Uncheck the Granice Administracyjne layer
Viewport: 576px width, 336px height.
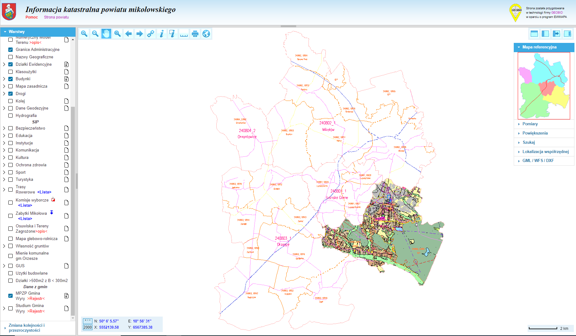click(10, 50)
